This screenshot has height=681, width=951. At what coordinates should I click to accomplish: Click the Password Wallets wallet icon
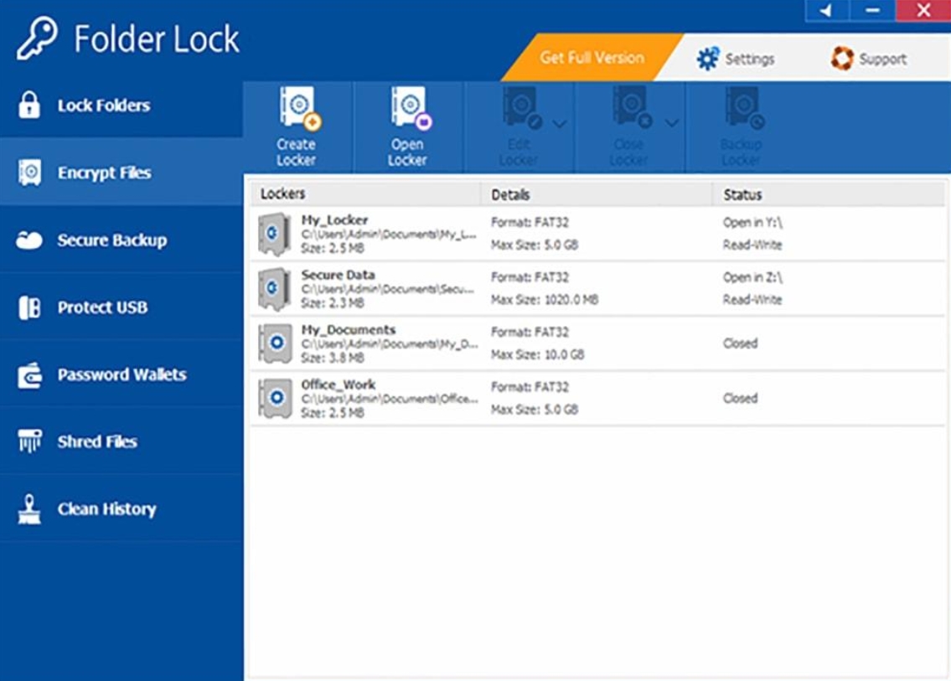[x=29, y=374]
